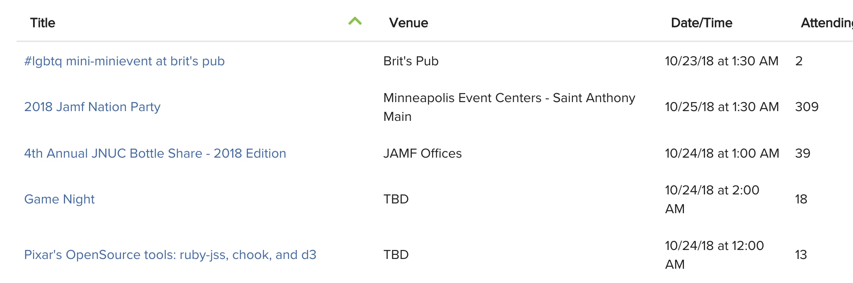Sort events by Title column header
This screenshot has width=853, height=283.
coord(42,23)
